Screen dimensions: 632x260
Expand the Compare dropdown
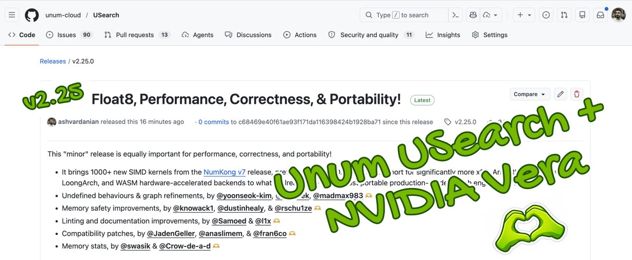point(530,94)
